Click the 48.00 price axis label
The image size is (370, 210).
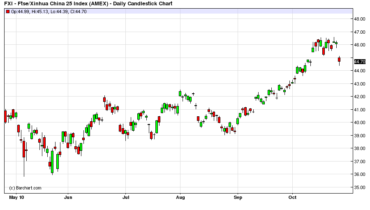[x=360, y=19]
